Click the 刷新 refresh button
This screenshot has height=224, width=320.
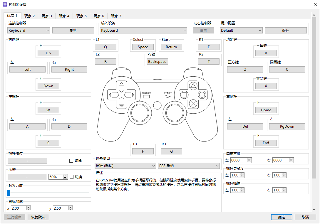tap(73, 30)
